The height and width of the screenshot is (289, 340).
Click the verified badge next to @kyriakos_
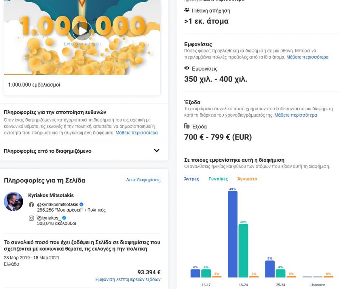tap(64, 218)
